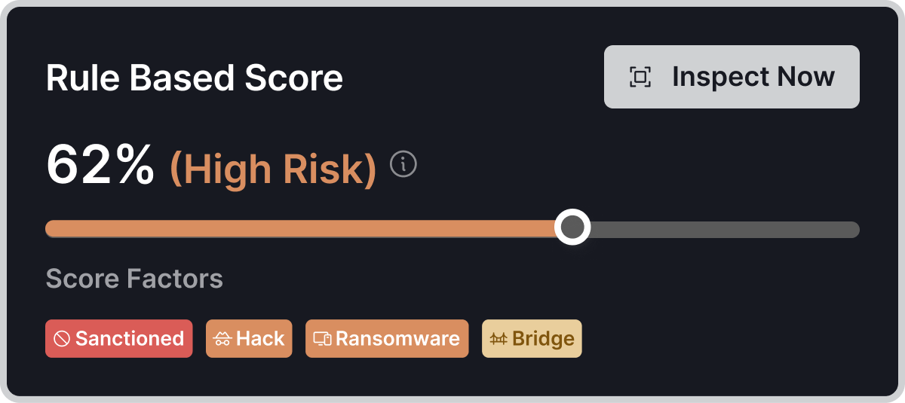This screenshot has height=403, width=905.
Task: Open the Inspect Now button
Action: tap(732, 77)
